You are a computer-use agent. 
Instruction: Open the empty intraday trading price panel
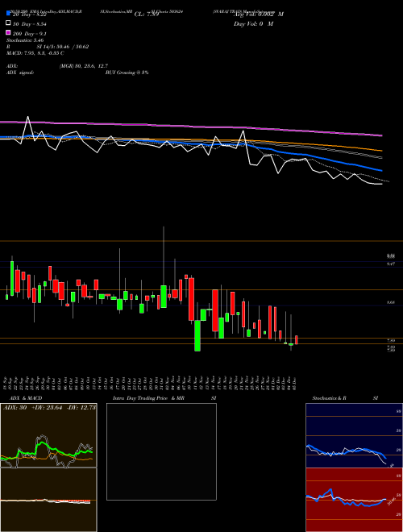161,451
